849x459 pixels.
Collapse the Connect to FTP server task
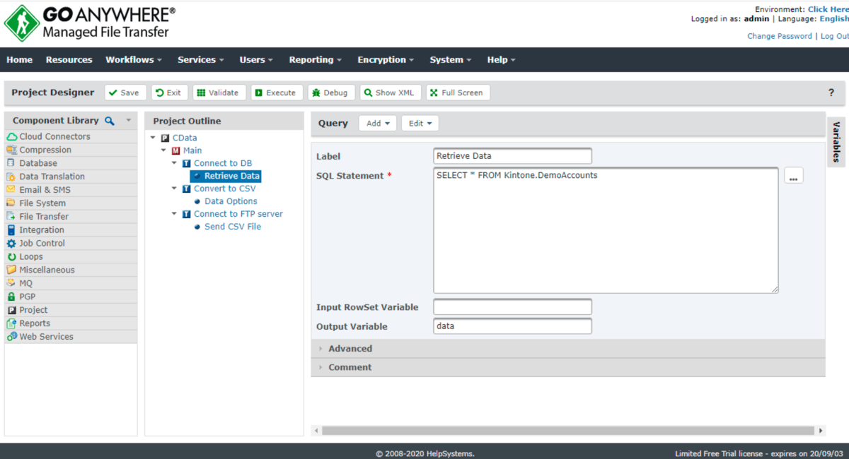click(175, 214)
